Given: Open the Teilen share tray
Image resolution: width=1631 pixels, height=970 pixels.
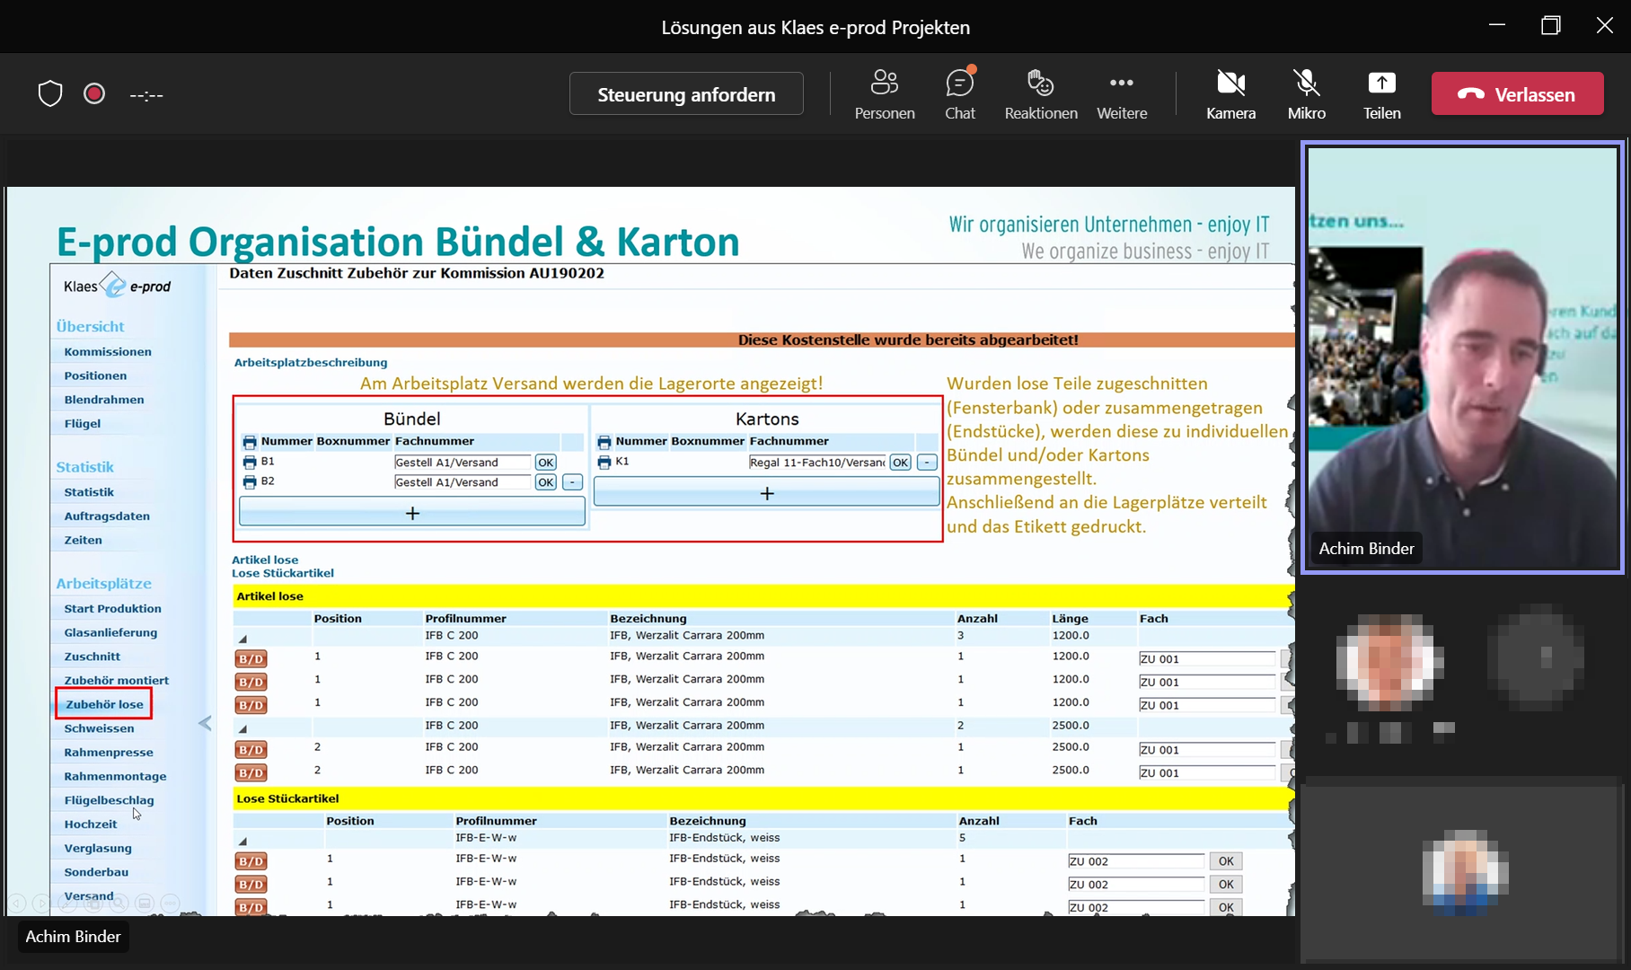Looking at the screenshot, I should point(1381,93).
